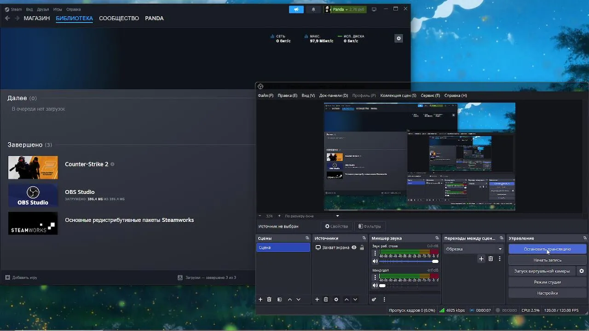Open OBS Сервис menu

click(430, 96)
